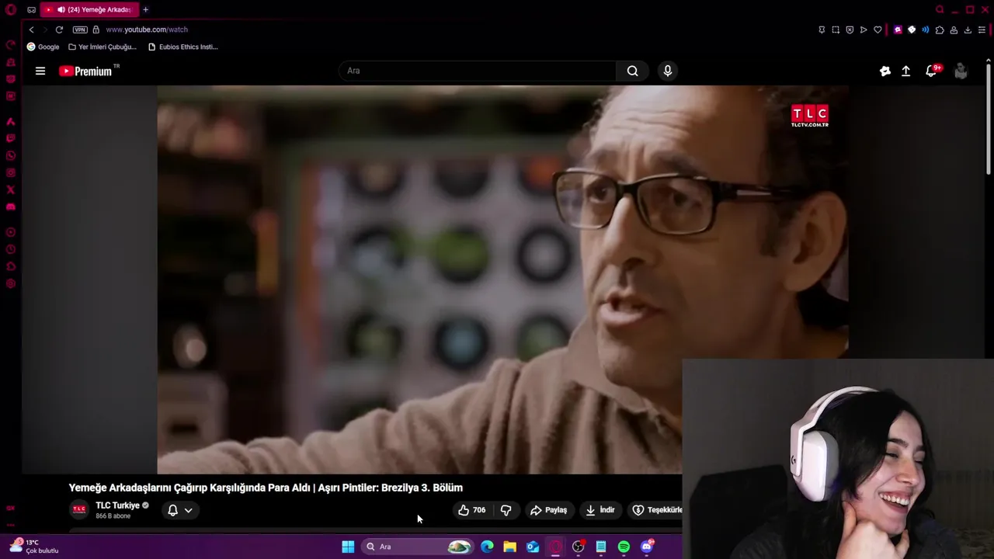The height and width of the screenshot is (559, 994).
Task: Click the Windows taskbar Ara search box
Action: (x=418, y=547)
